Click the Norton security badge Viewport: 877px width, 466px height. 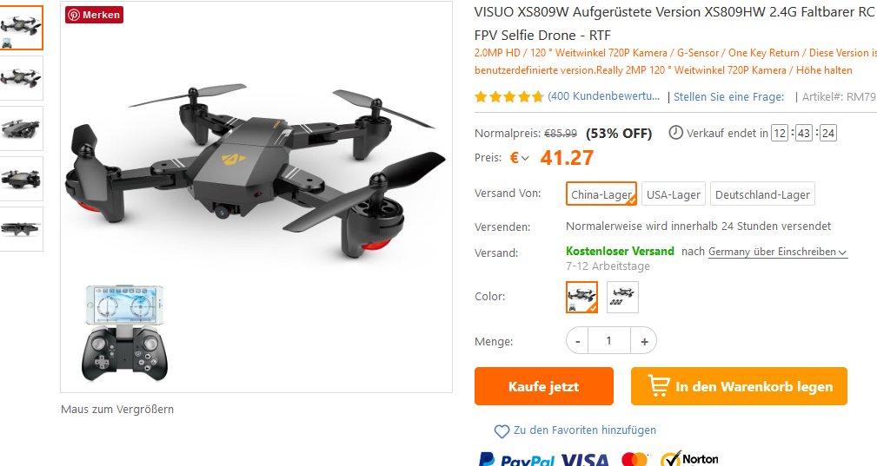tap(689, 459)
